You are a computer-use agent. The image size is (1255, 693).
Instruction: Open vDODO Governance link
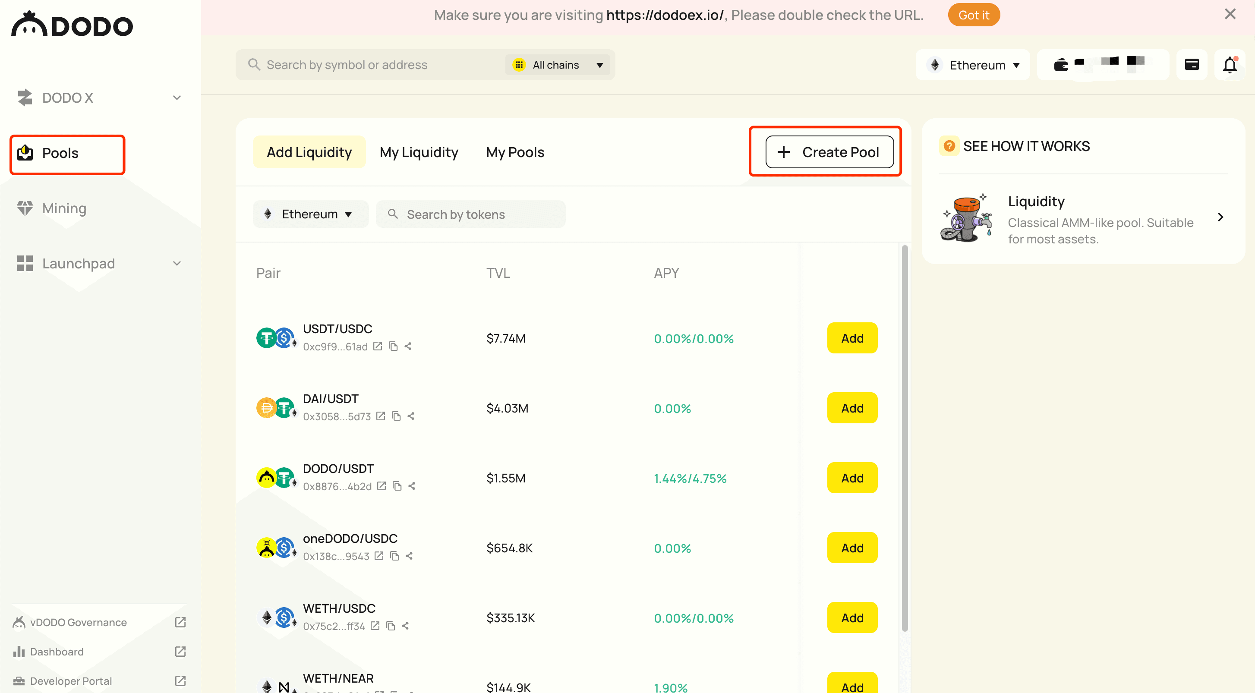pyautogui.click(x=79, y=622)
